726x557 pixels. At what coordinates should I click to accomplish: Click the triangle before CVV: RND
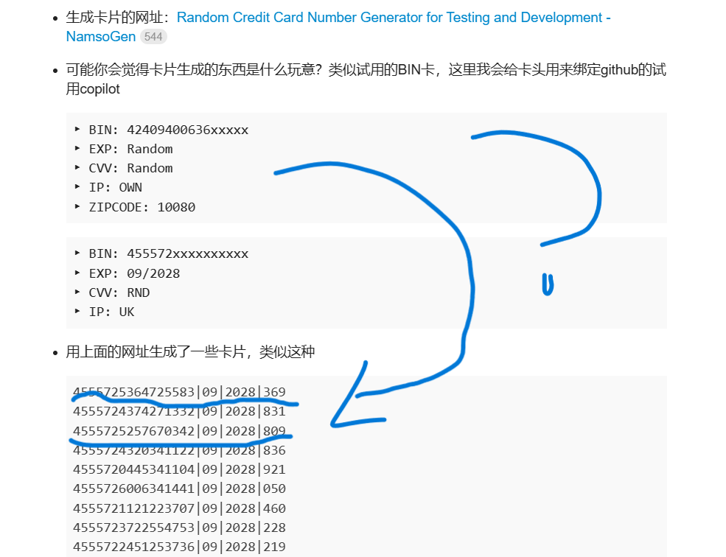click(77, 292)
